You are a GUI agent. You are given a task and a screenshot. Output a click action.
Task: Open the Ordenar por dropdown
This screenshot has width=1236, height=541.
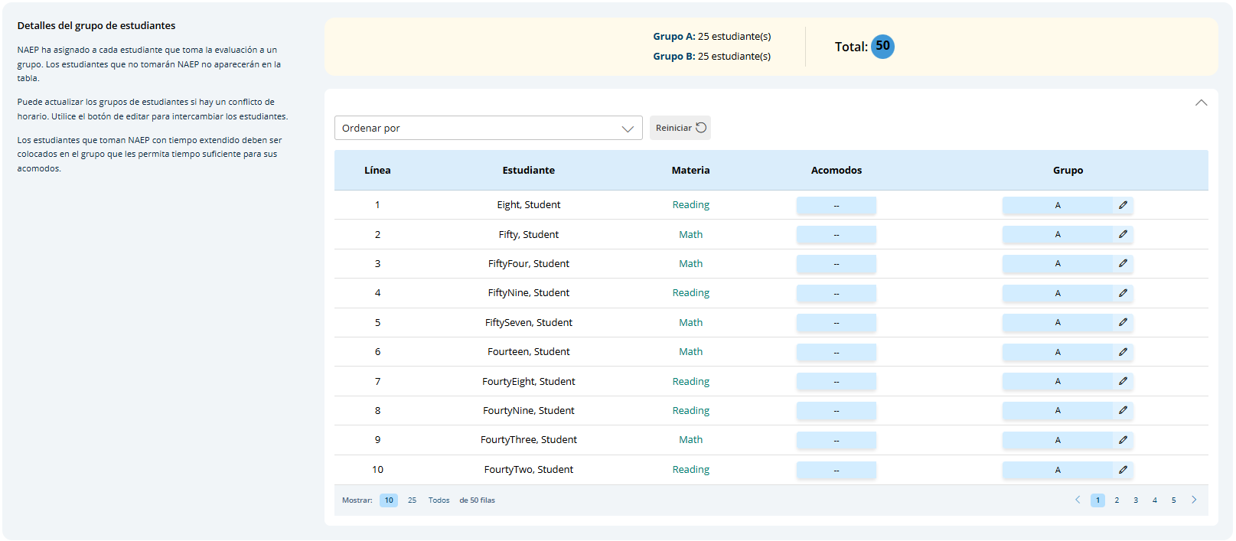488,128
